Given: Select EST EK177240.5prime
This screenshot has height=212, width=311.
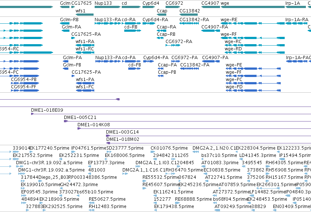Looking at the screenshot, I should [x=49, y=148].
